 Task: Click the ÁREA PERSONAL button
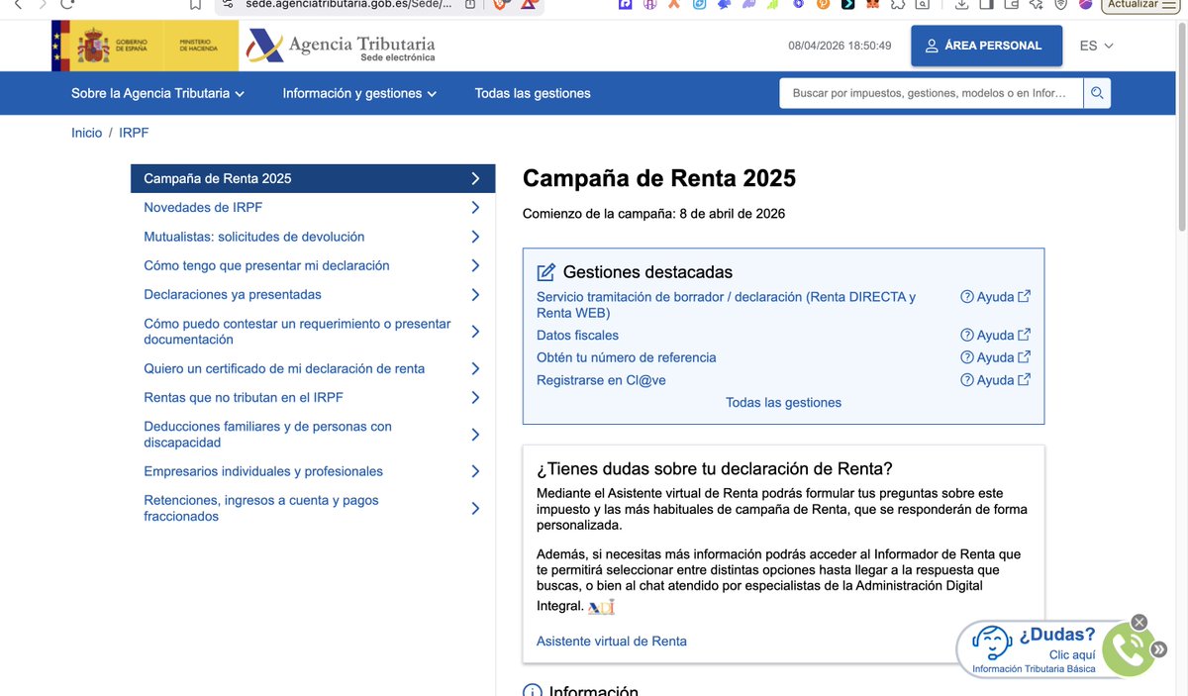[986, 46]
